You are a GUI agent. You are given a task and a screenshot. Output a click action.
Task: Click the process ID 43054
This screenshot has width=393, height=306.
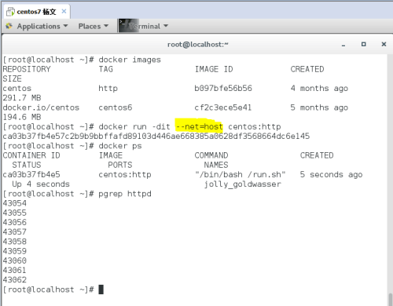point(15,203)
